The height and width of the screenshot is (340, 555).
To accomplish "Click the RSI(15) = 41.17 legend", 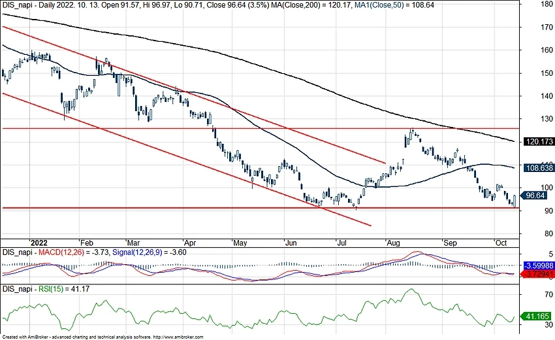I will 64,289.
